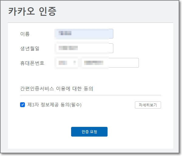Click the 인증 요청 button

pos(89,132)
